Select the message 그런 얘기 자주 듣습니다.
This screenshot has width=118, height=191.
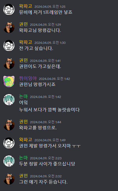[43, 182]
